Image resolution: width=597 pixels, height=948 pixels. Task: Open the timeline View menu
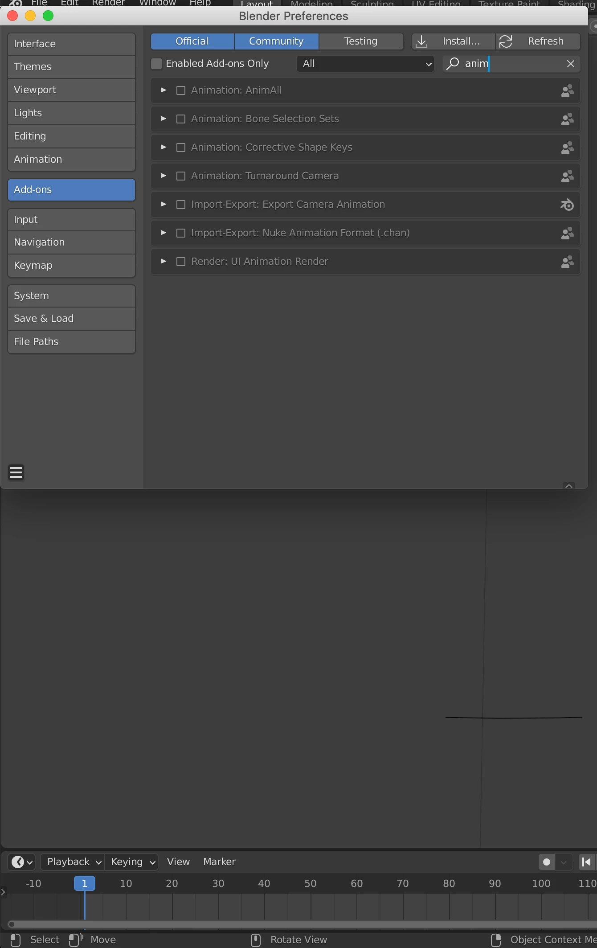(179, 862)
